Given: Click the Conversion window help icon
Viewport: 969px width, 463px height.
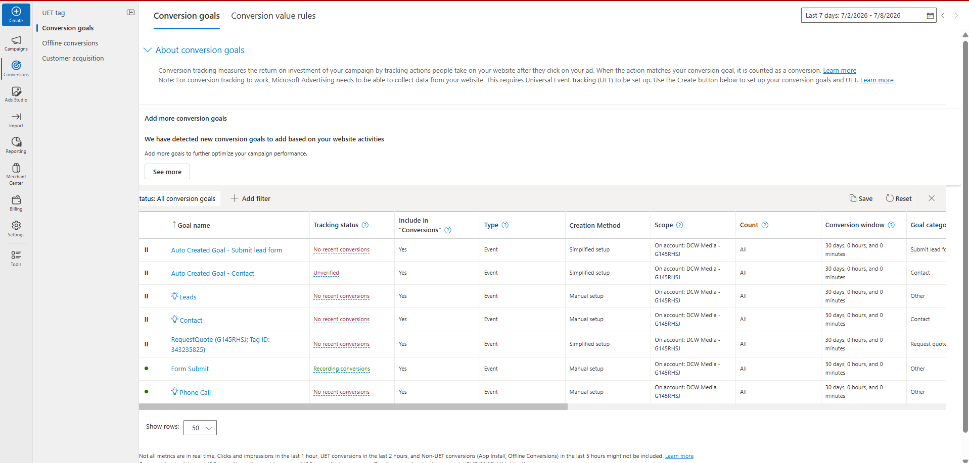Looking at the screenshot, I should [891, 225].
